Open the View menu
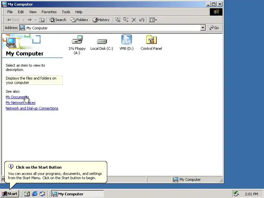The width and height of the screenshot is (264, 198). 33,12
